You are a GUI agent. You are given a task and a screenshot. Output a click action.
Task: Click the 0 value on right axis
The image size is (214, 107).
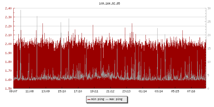pos(208,89)
